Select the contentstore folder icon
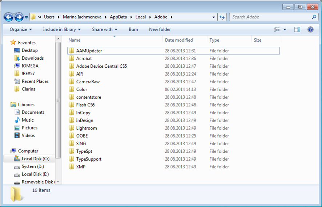Image resolution: width=322 pixels, height=207 pixels. coord(72,97)
